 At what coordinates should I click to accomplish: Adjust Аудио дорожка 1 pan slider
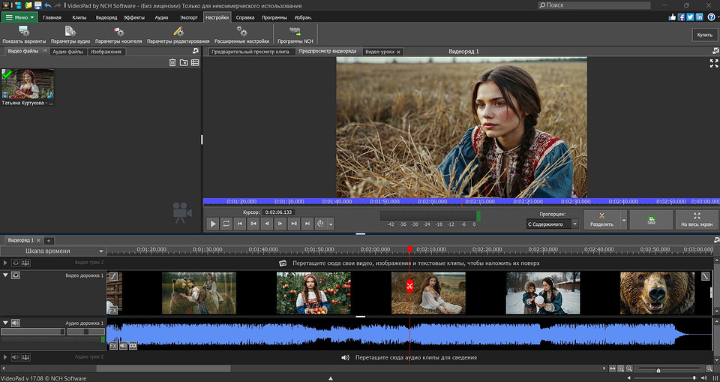coord(85,332)
